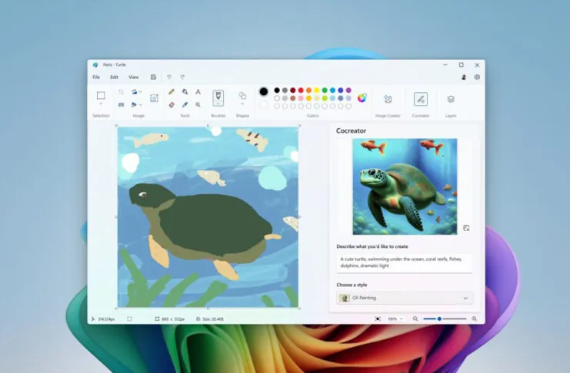Toggle the Cocreator panel button
The height and width of the screenshot is (373, 570).
(421, 99)
